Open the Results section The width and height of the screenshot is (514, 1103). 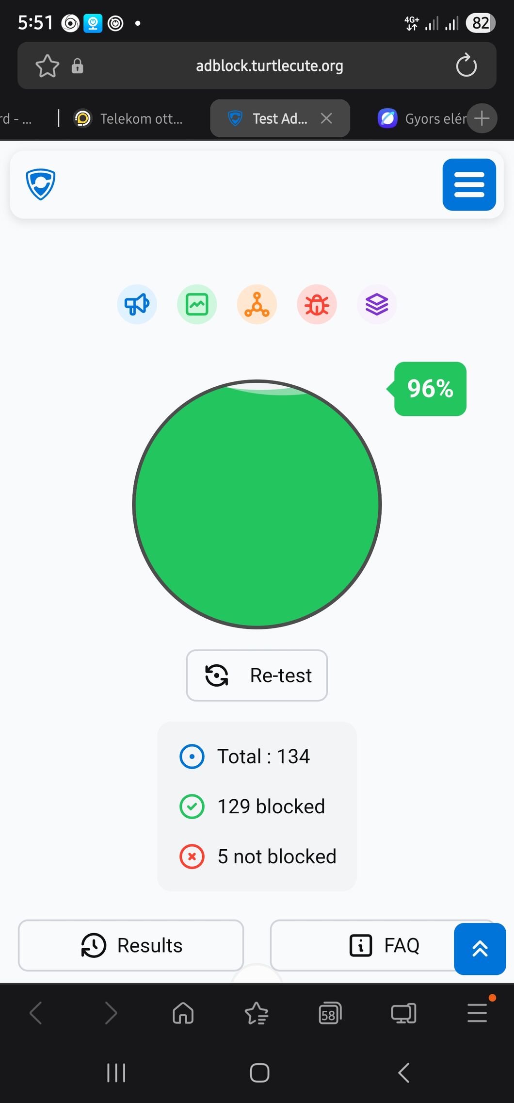coord(131,945)
